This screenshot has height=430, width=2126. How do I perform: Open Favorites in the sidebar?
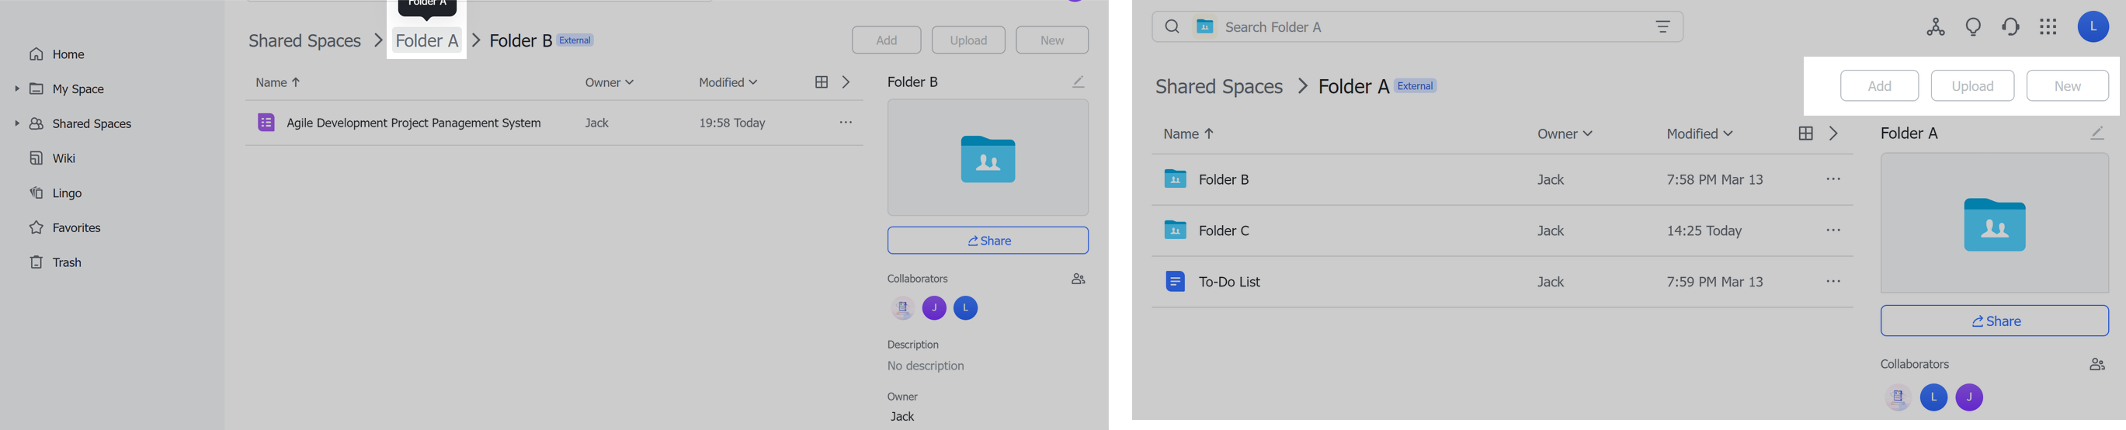click(x=76, y=227)
